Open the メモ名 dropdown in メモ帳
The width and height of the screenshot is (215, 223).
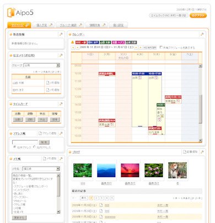pyautogui.click(x=41, y=169)
